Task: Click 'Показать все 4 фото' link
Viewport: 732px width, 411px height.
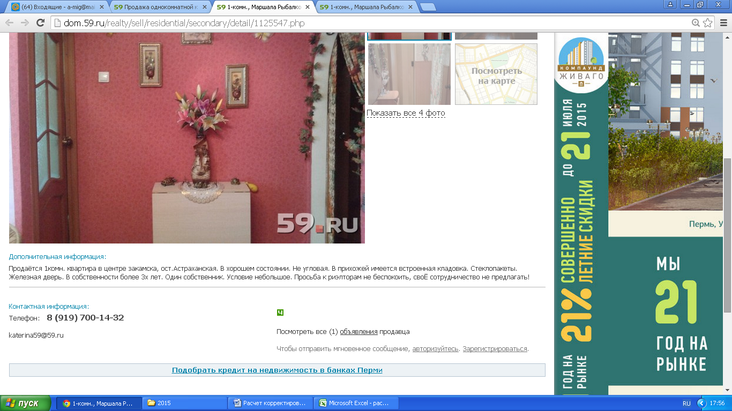Action: [x=406, y=113]
